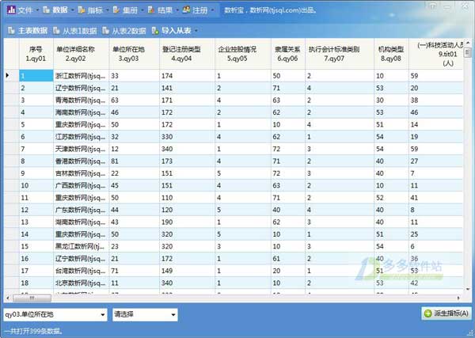Click cell 黑龙江数析网 in row 15
The height and width of the screenshot is (338, 475).
(81, 246)
